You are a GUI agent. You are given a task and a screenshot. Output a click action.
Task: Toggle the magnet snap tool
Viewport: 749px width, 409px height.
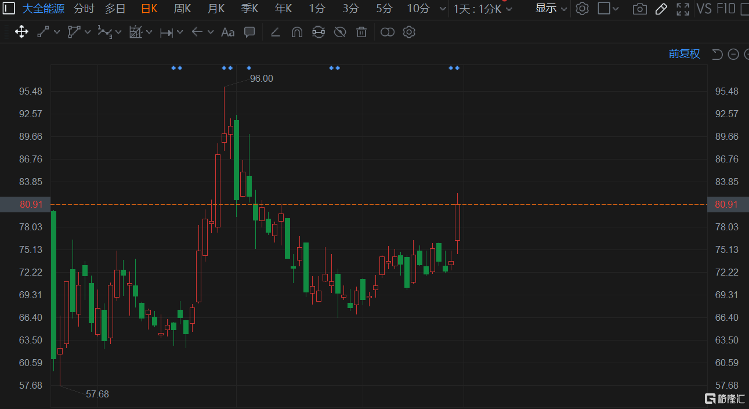click(296, 32)
